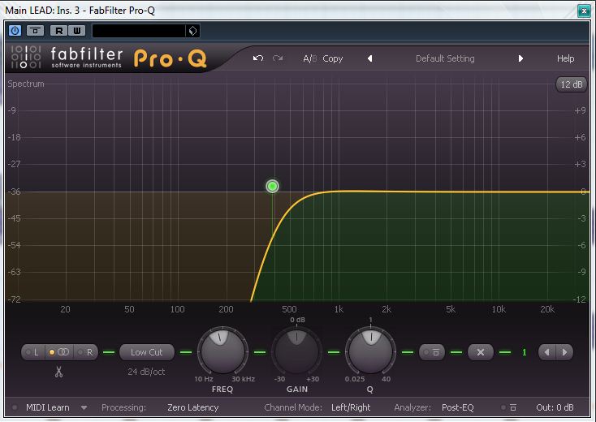
Task: Change Post-EQ analyzer mode
Action: 458,407
